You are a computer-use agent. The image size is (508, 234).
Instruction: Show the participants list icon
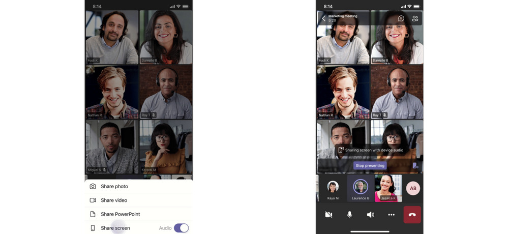pyautogui.click(x=415, y=18)
